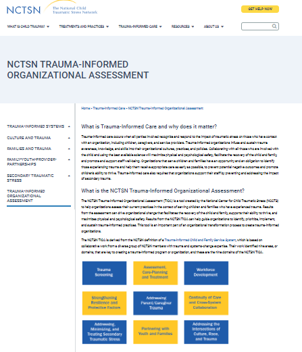Expand the Culture and Trauma sidebar arrow
Viewport: 302px width, 352px height.
(x=69, y=138)
